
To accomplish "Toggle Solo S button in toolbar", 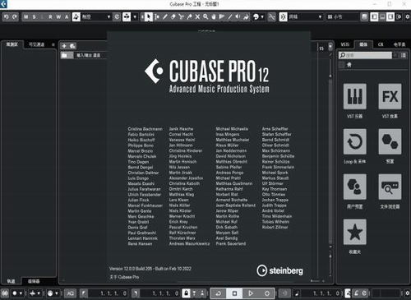I will coord(34,17).
